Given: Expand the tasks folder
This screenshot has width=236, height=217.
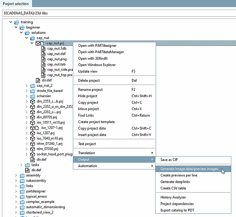Looking at the screenshot, I should coord(21,165).
